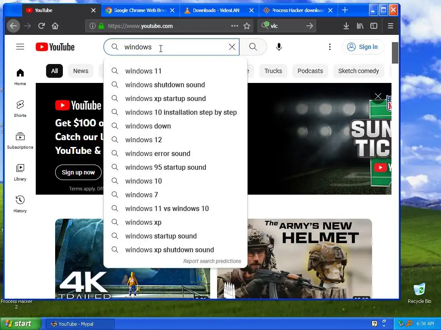Open YouTube settings three-dot menu
Screen dimensions: 441x330
point(329,47)
